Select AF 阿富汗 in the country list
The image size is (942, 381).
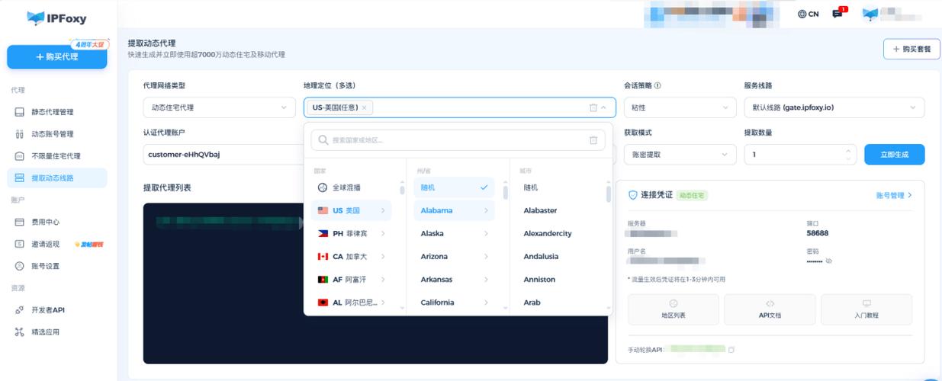click(x=351, y=280)
